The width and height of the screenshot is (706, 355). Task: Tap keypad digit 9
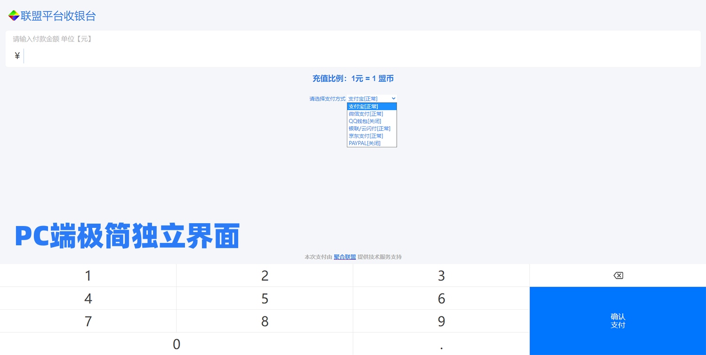441,321
